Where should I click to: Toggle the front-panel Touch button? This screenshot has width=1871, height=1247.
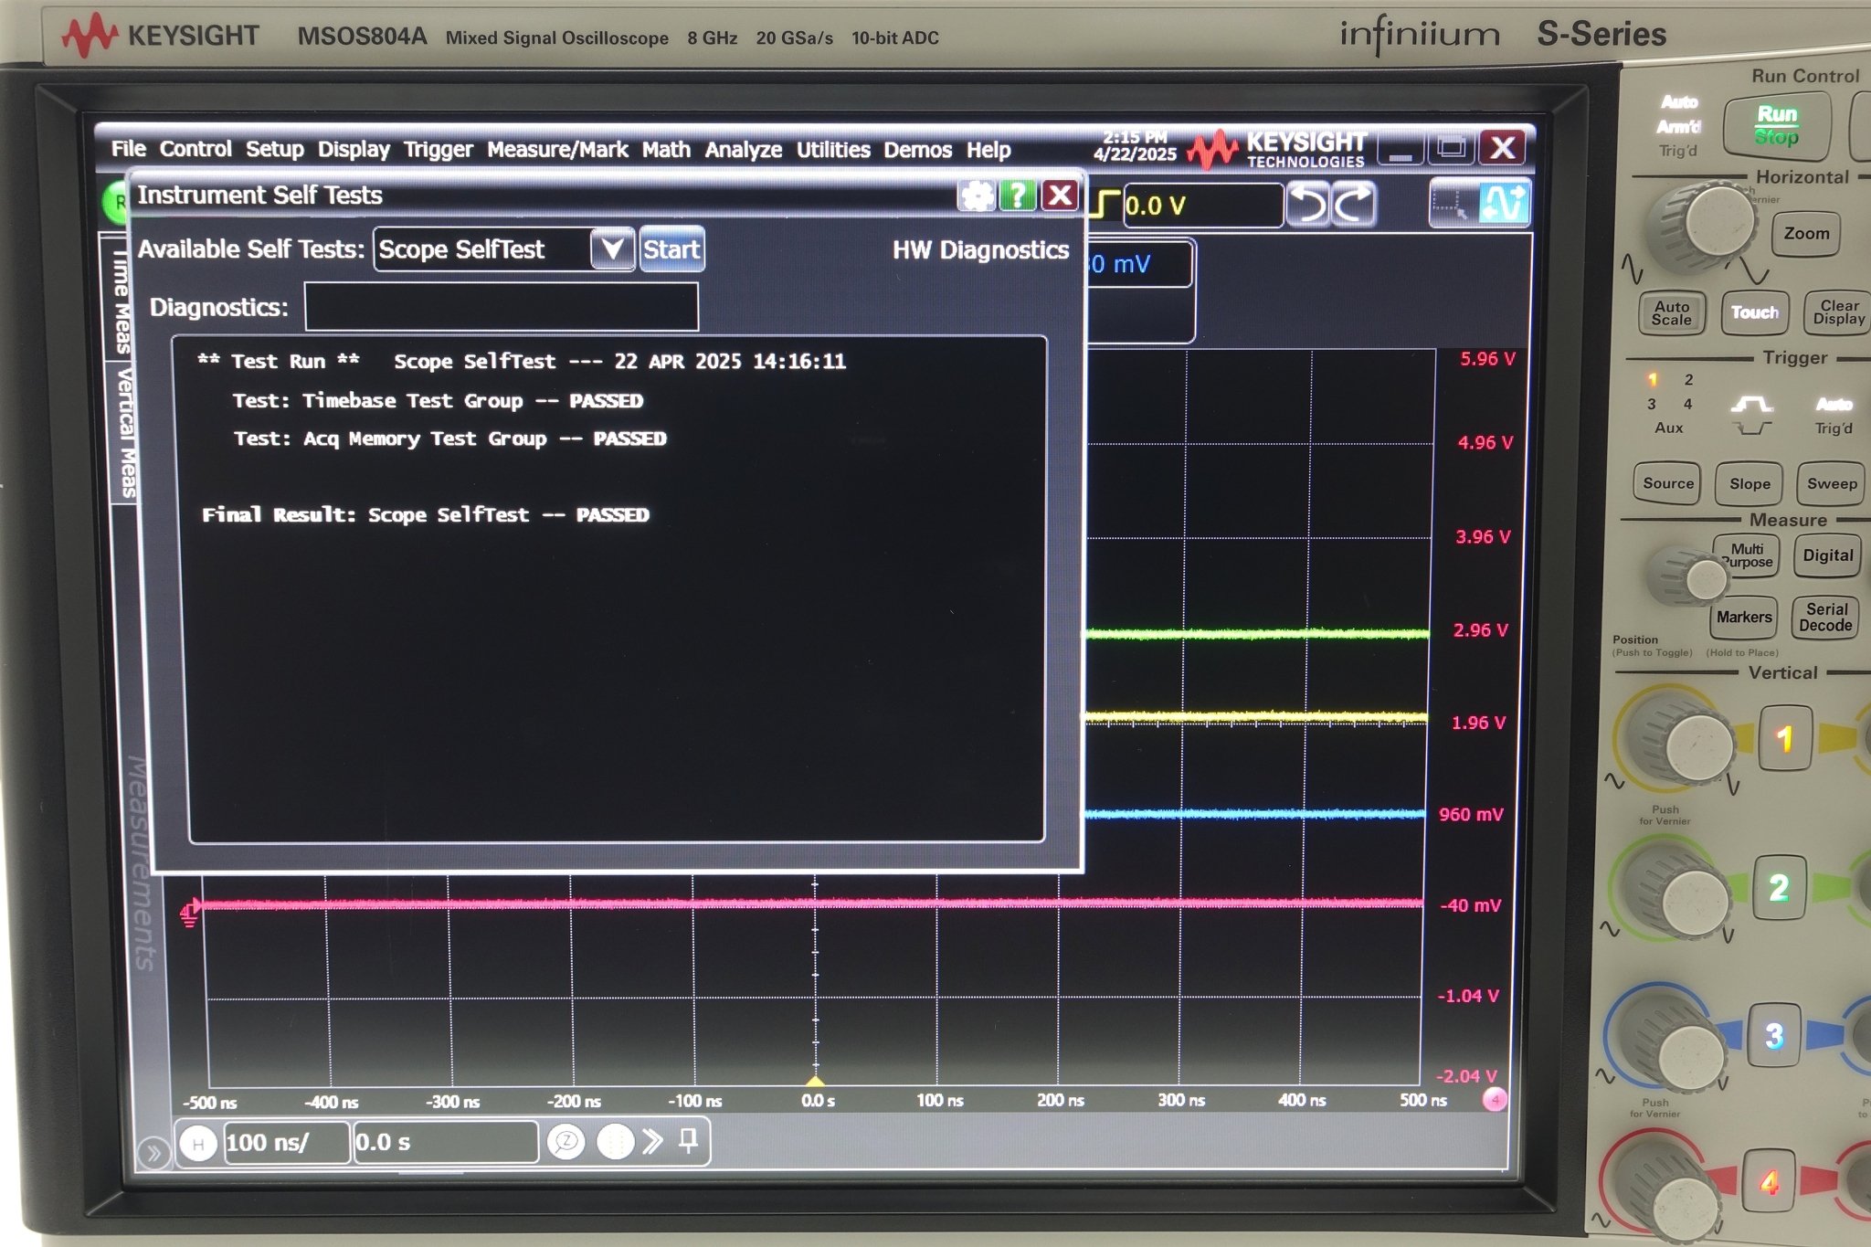click(1754, 312)
